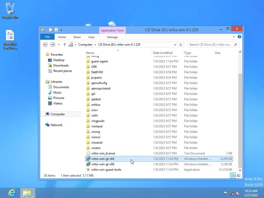Refresh the CD Drive folder view
Viewport: 264px width, 198px height.
[181, 45]
